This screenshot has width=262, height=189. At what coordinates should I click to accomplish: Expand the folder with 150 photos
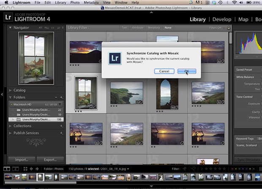point(13,119)
